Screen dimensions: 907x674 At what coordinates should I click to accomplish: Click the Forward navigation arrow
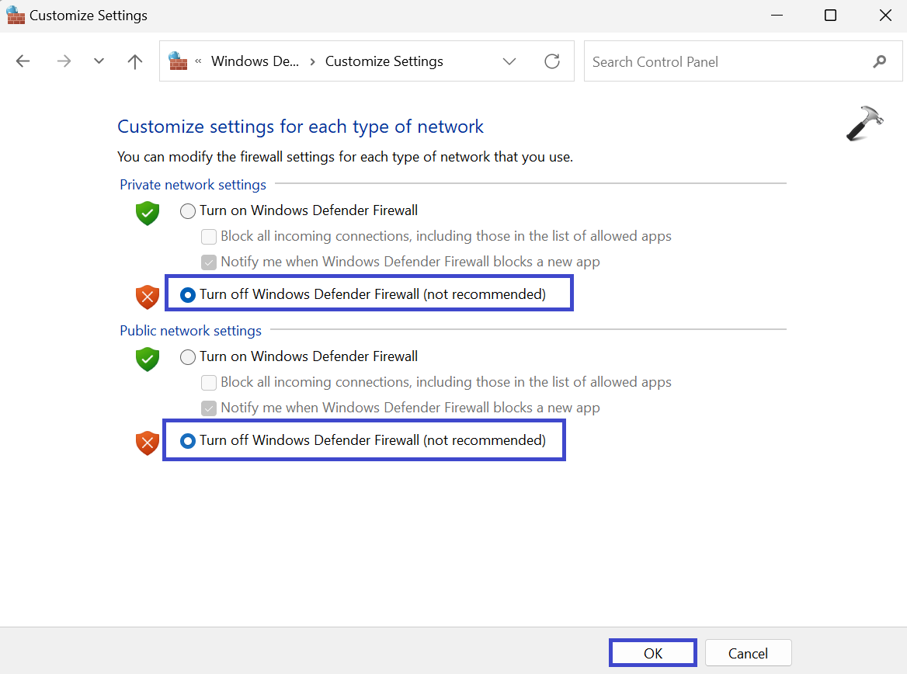tap(64, 61)
